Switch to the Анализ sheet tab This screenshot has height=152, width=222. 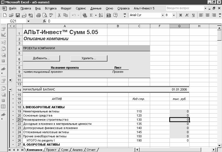point(77,150)
